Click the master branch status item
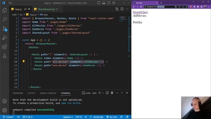 tap(8, 117)
